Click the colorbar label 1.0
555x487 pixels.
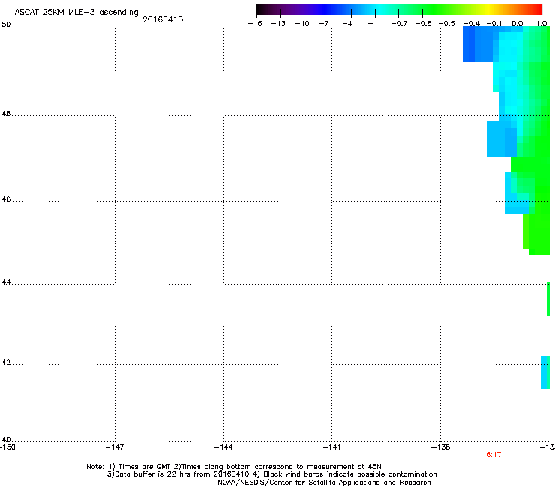(x=541, y=24)
